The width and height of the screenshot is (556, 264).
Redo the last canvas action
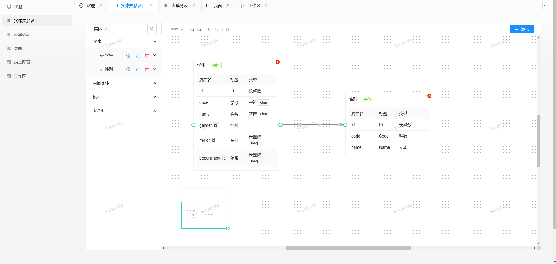point(217,29)
